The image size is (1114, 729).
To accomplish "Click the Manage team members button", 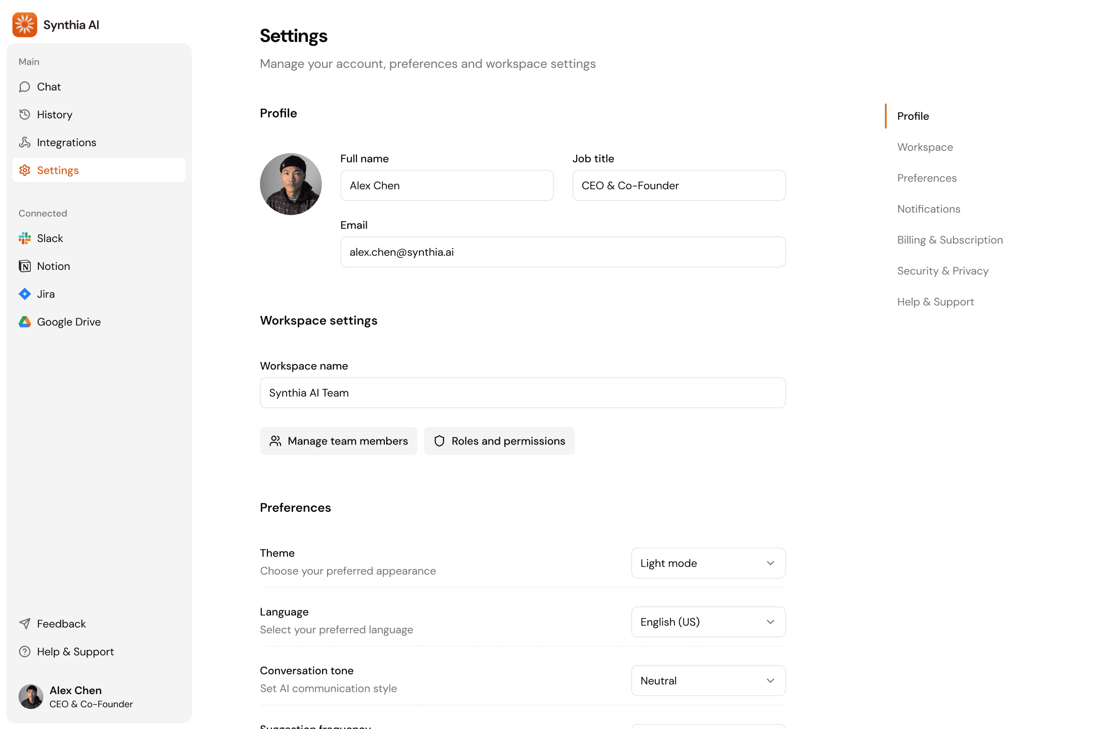I will [x=338, y=440].
